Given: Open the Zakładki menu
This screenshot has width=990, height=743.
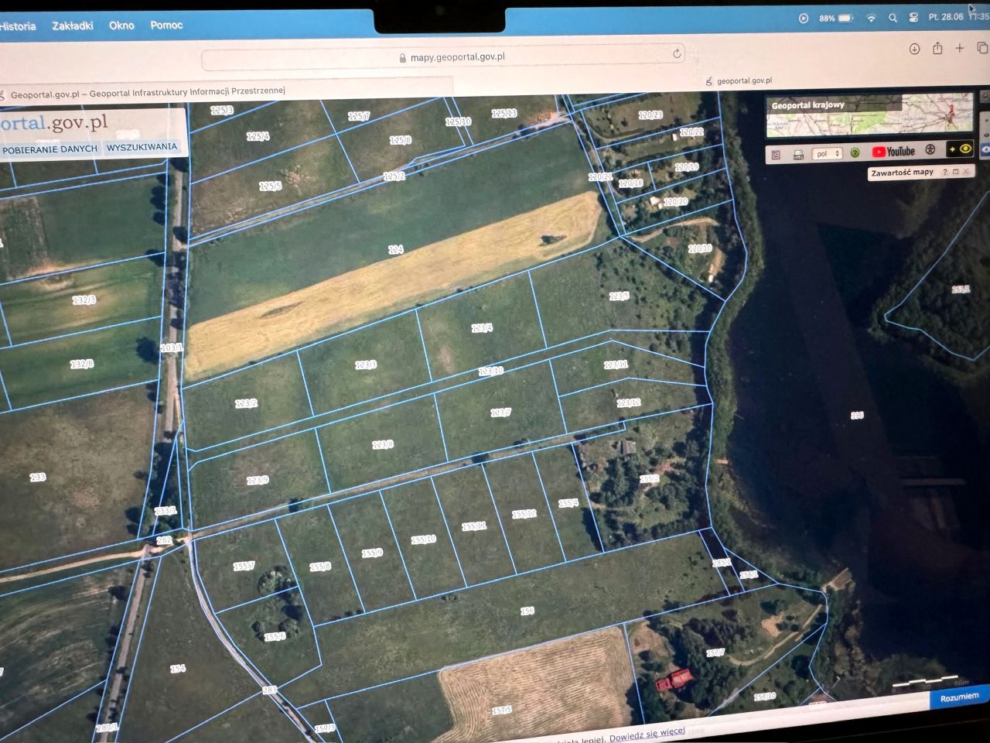Looking at the screenshot, I should [73, 26].
